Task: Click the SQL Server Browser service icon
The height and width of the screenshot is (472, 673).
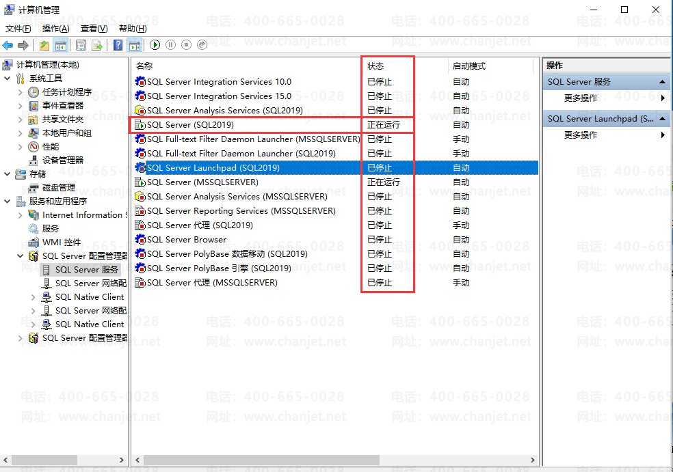Action: click(140, 240)
